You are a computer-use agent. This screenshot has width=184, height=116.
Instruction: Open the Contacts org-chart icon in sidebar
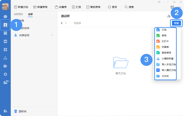pos(5,58)
